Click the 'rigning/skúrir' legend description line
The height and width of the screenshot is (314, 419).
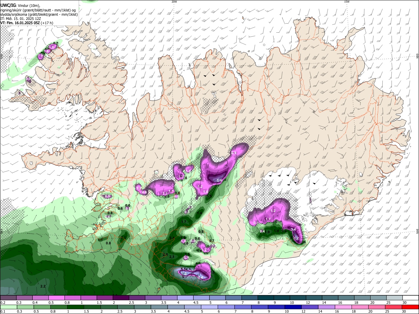point(38,10)
